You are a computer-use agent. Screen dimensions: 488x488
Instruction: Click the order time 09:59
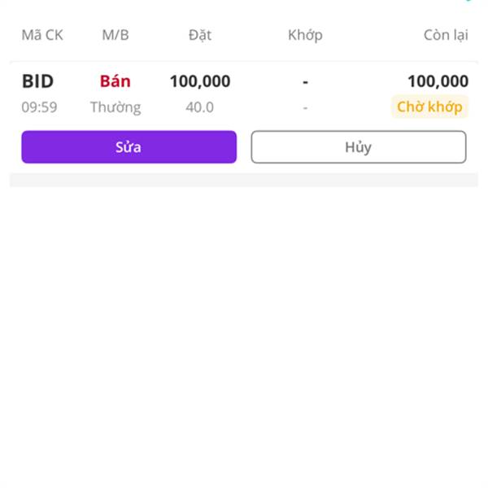[x=39, y=107]
